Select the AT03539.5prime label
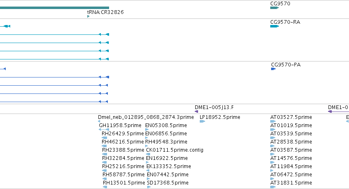Viewport: 349px width, 189px height. point(291,134)
